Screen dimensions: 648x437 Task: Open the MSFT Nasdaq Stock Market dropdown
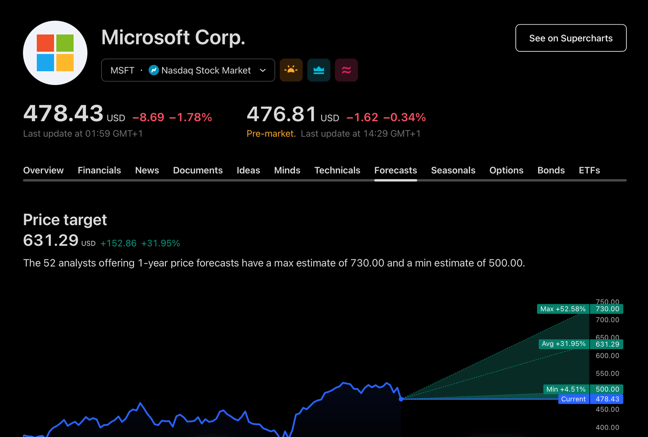(188, 70)
